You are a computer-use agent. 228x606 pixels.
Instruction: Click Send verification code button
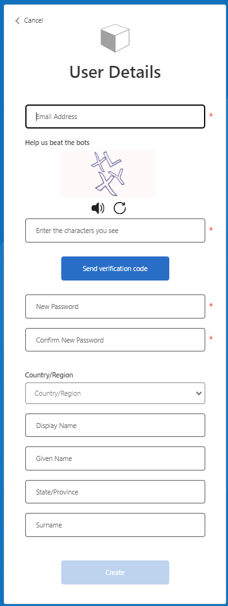click(x=115, y=268)
